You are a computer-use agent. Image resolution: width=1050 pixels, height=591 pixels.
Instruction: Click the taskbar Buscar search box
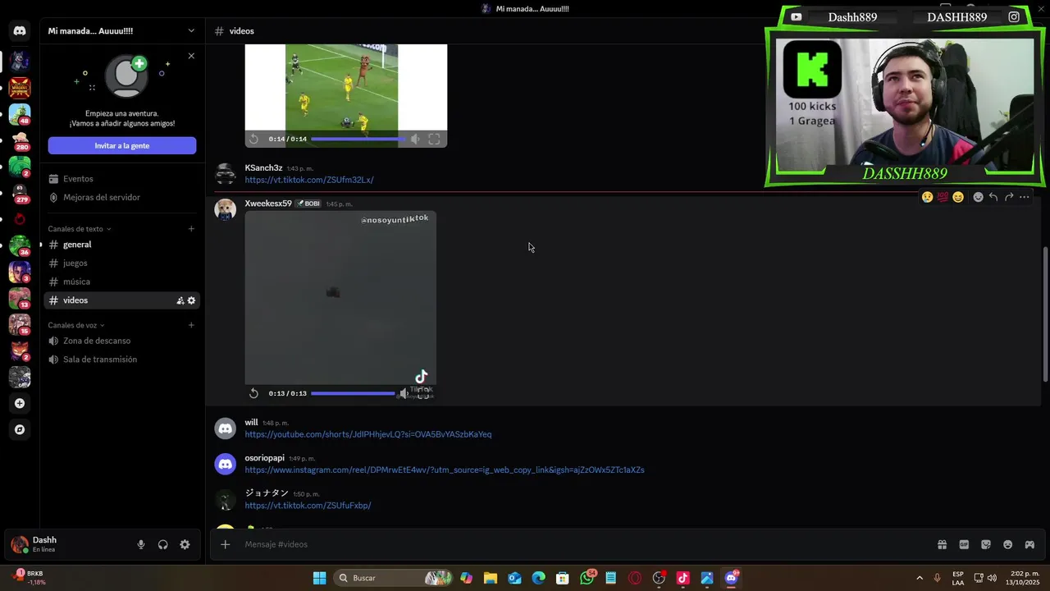[394, 578]
